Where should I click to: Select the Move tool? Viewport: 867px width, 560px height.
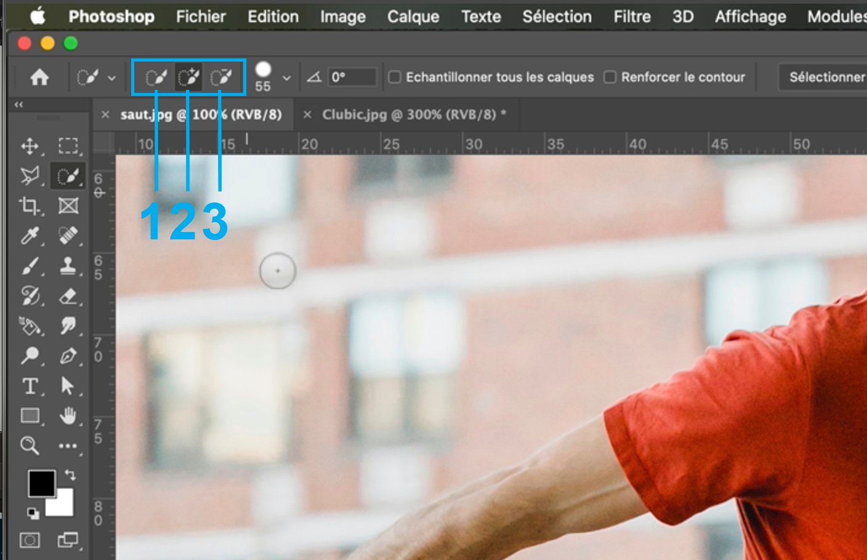coord(30,146)
